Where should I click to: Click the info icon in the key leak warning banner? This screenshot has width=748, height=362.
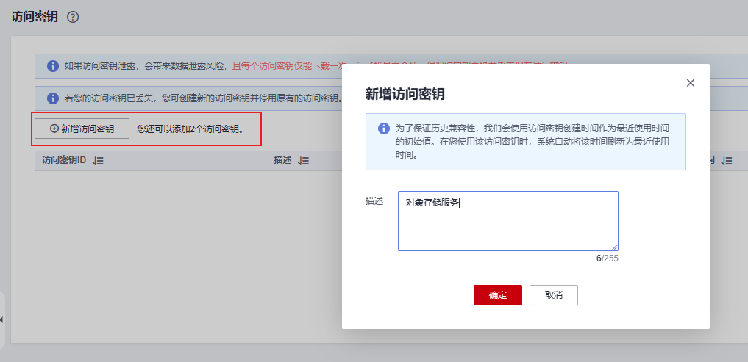(53, 66)
